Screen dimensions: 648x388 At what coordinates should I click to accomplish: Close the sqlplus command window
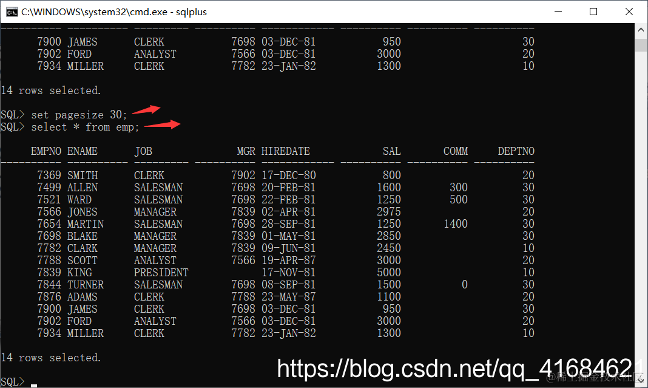(x=629, y=12)
